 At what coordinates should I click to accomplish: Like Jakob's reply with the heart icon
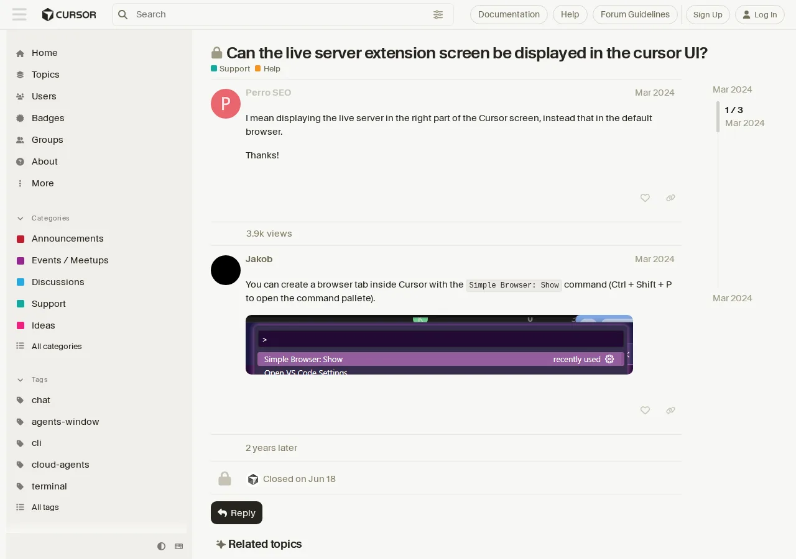click(645, 411)
